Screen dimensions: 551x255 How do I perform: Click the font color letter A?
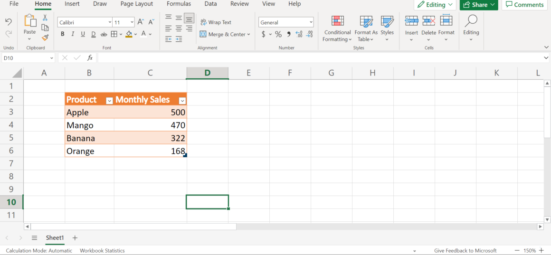[143, 34]
